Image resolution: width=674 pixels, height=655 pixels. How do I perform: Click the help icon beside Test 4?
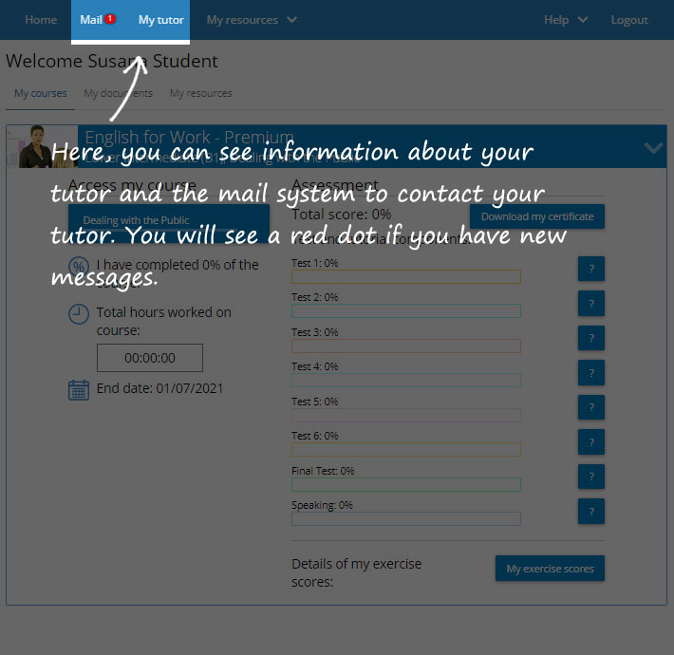click(590, 372)
